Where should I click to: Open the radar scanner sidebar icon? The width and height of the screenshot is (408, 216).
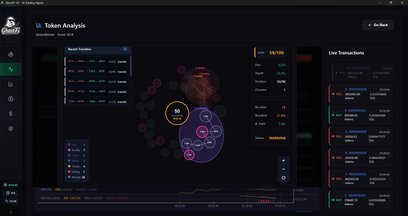click(x=11, y=54)
